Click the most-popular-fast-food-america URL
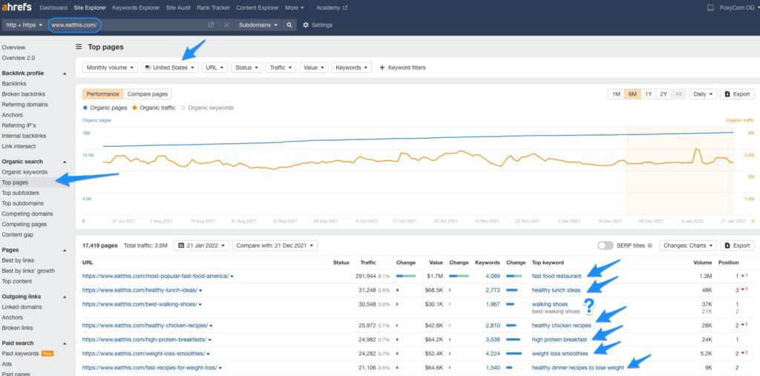Screen dimensions: 760x376 (155, 276)
